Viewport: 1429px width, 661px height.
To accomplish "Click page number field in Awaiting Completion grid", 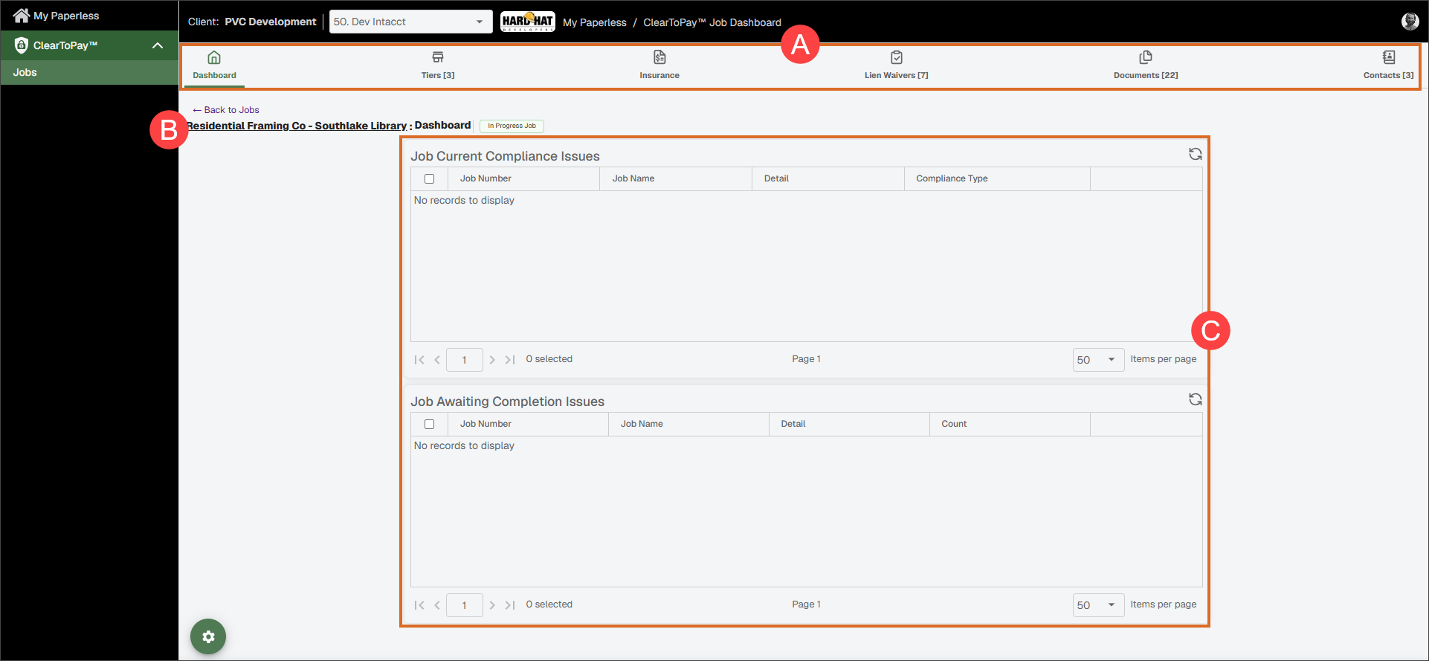I will coord(465,605).
